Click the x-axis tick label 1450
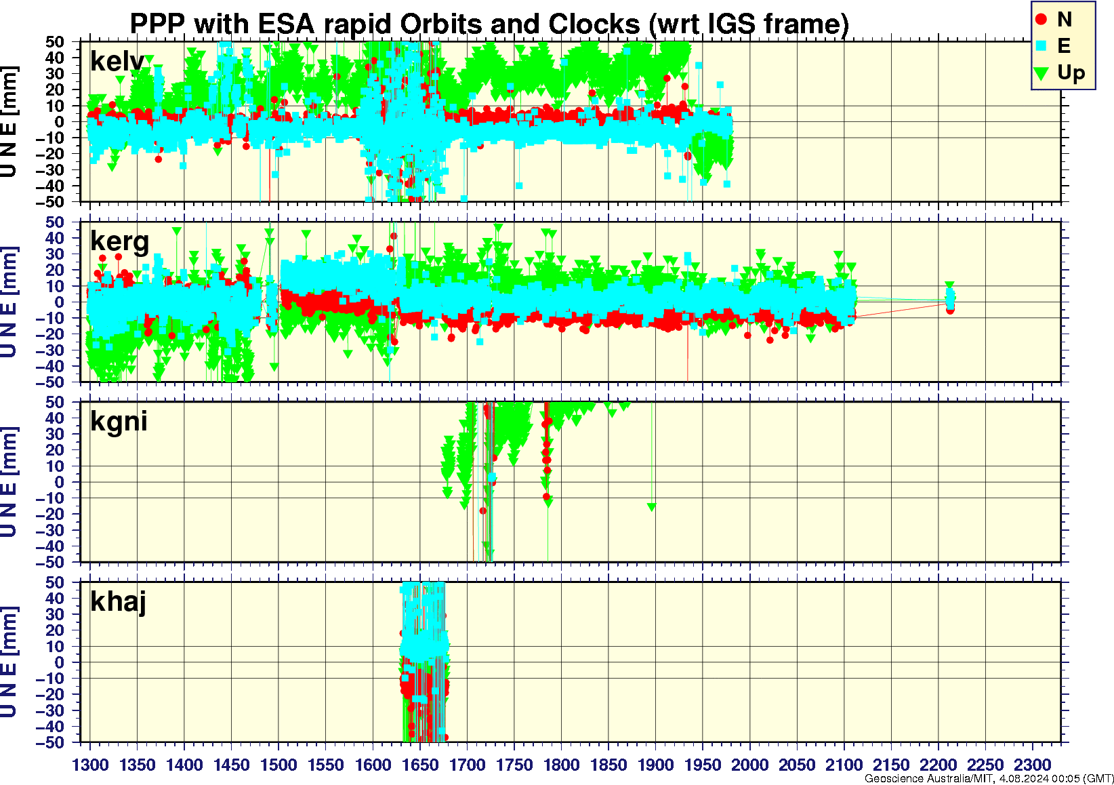The image size is (1114, 785). (232, 765)
